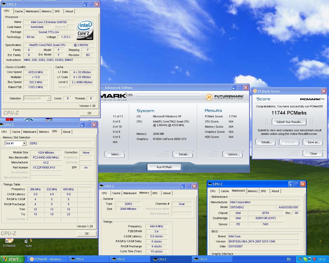The width and height of the screenshot is (329, 263).
Task: Switch to CPU tab in SPD CPU-Z window
Action: coord(4,132)
